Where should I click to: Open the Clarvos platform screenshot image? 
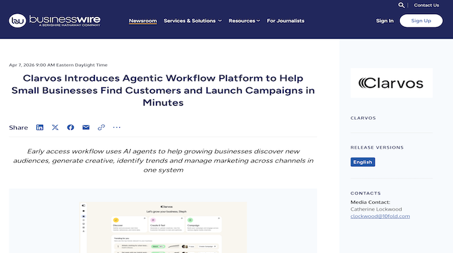coord(164,227)
